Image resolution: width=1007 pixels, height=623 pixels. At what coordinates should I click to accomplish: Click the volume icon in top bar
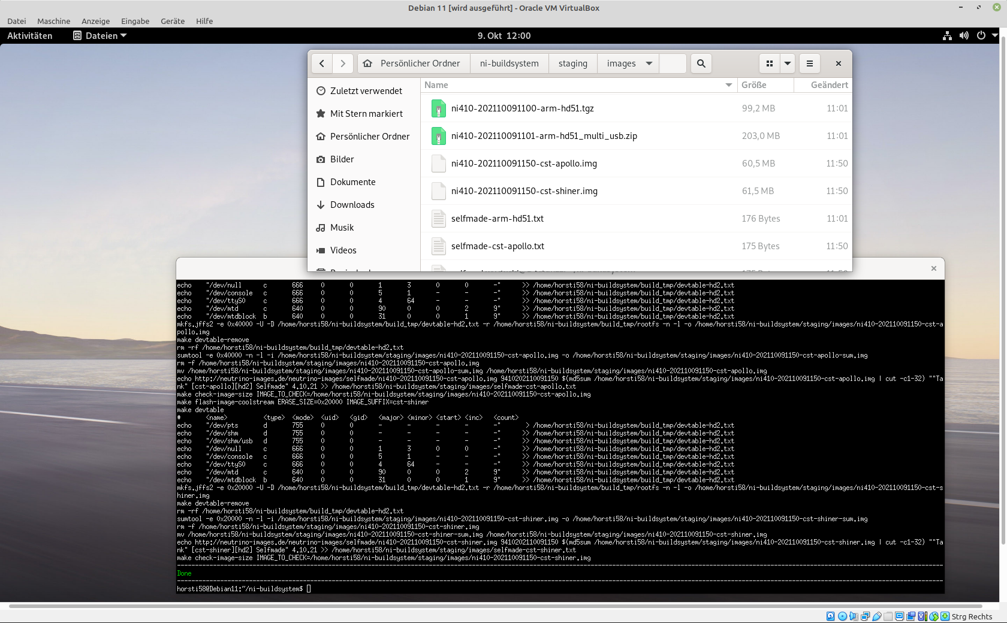click(964, 36)
